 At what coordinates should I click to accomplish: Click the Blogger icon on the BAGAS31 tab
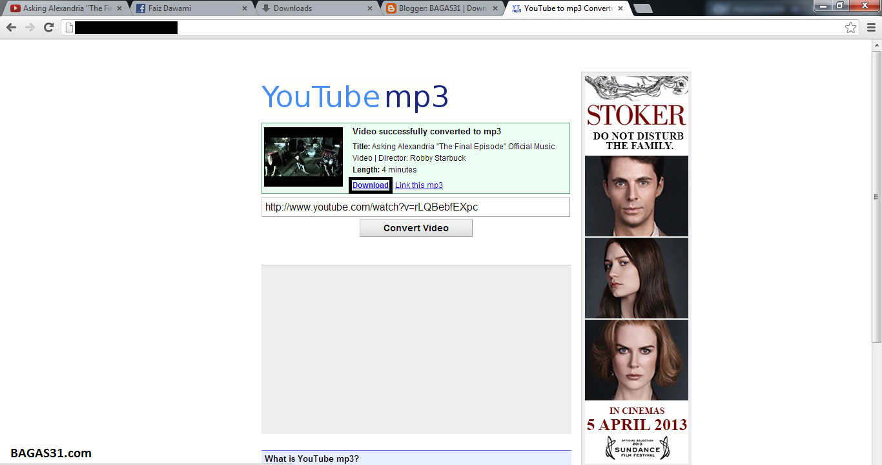(391, 9)
